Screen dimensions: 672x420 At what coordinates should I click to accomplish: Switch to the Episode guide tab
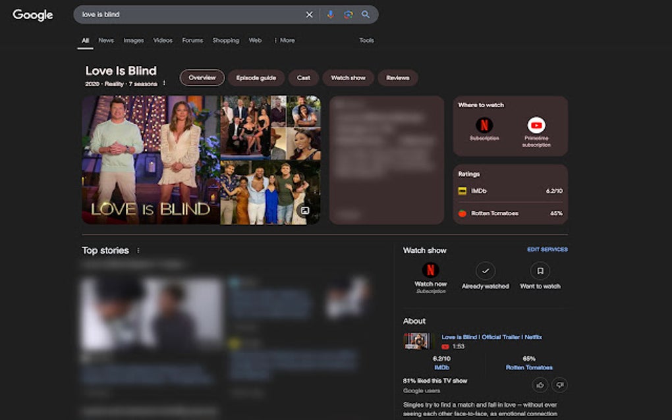tap(257, 78)
